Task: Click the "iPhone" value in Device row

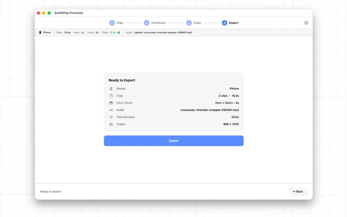Action: click(234, 88)
